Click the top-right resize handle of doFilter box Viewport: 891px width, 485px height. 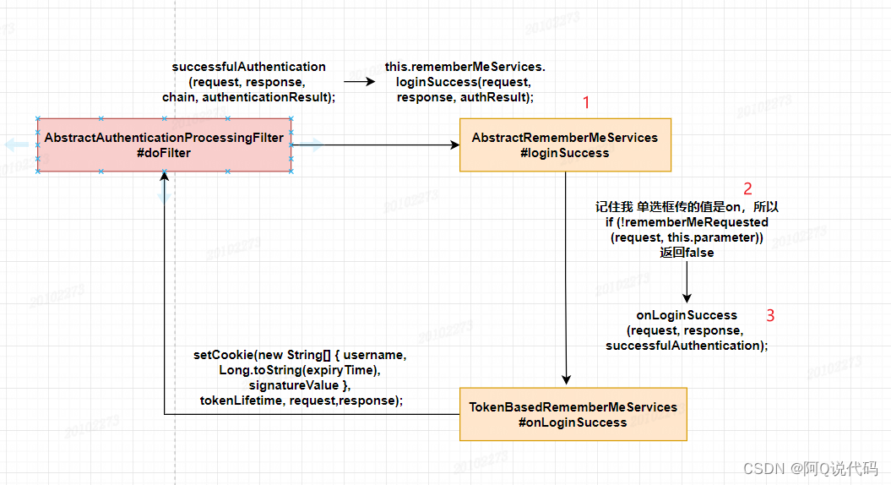pos(291,119)
